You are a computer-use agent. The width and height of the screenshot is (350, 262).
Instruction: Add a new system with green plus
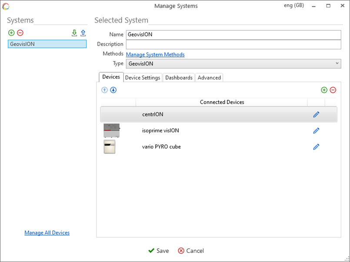click(11, 33)
